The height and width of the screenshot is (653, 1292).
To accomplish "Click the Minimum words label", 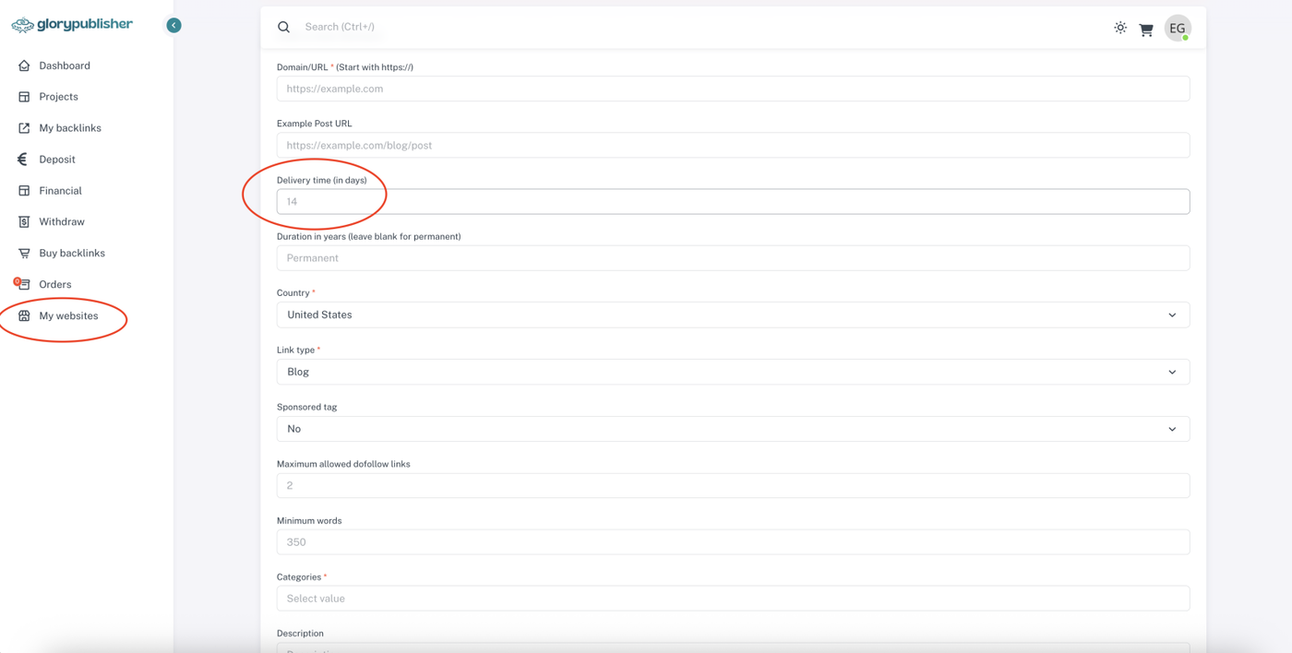I will [309, 520].
